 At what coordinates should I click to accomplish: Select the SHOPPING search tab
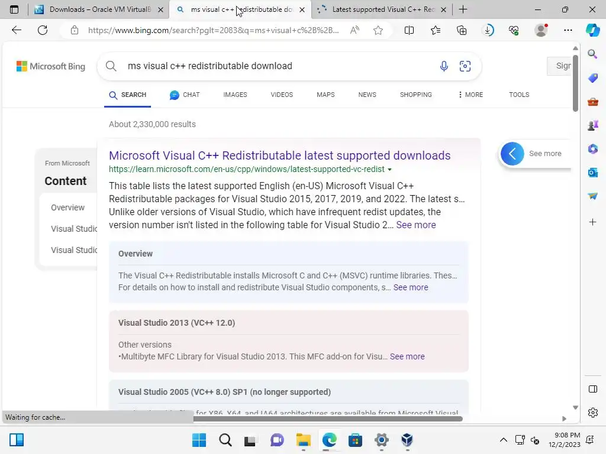point(416,95)
